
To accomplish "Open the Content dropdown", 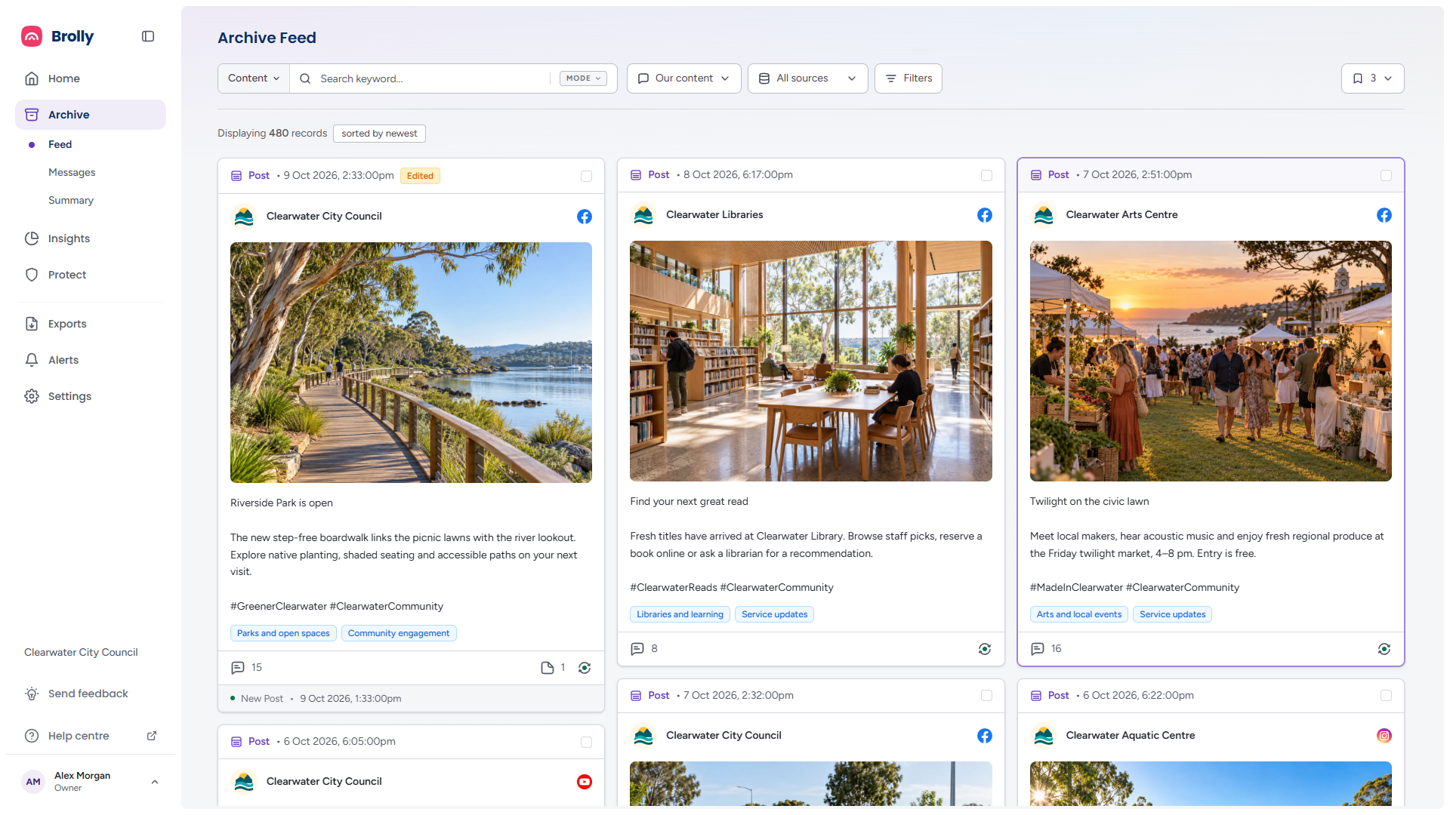I will [254, 78].
